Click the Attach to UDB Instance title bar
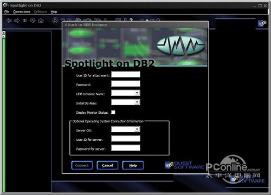Image resolution: width=271 pixels, height=195 pixels. (135, 25)
